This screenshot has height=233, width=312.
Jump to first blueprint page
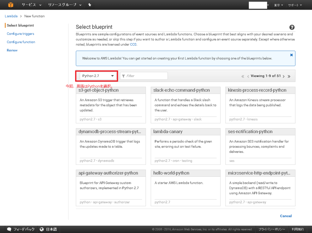coord(243,76)
